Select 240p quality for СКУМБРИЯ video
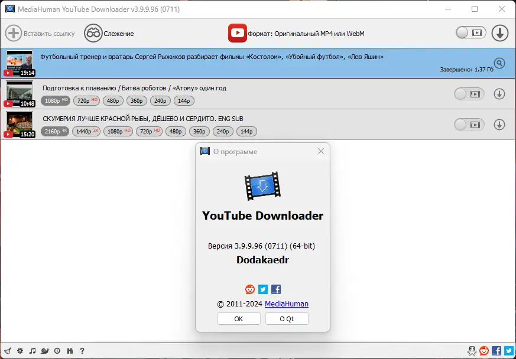516x359 pixels. click(x=223, y=132)
